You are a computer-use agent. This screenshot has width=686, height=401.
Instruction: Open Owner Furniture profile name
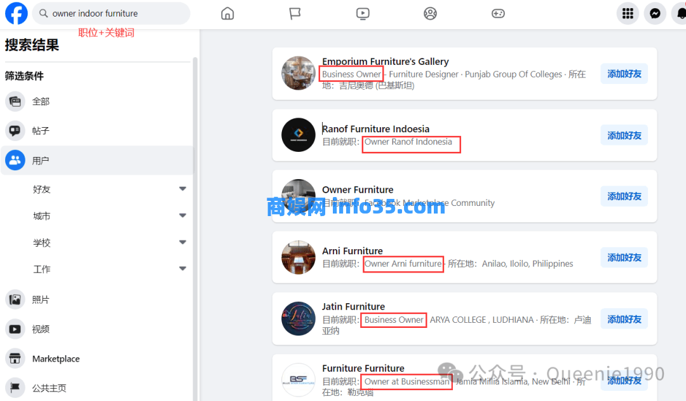coord(358,190)
